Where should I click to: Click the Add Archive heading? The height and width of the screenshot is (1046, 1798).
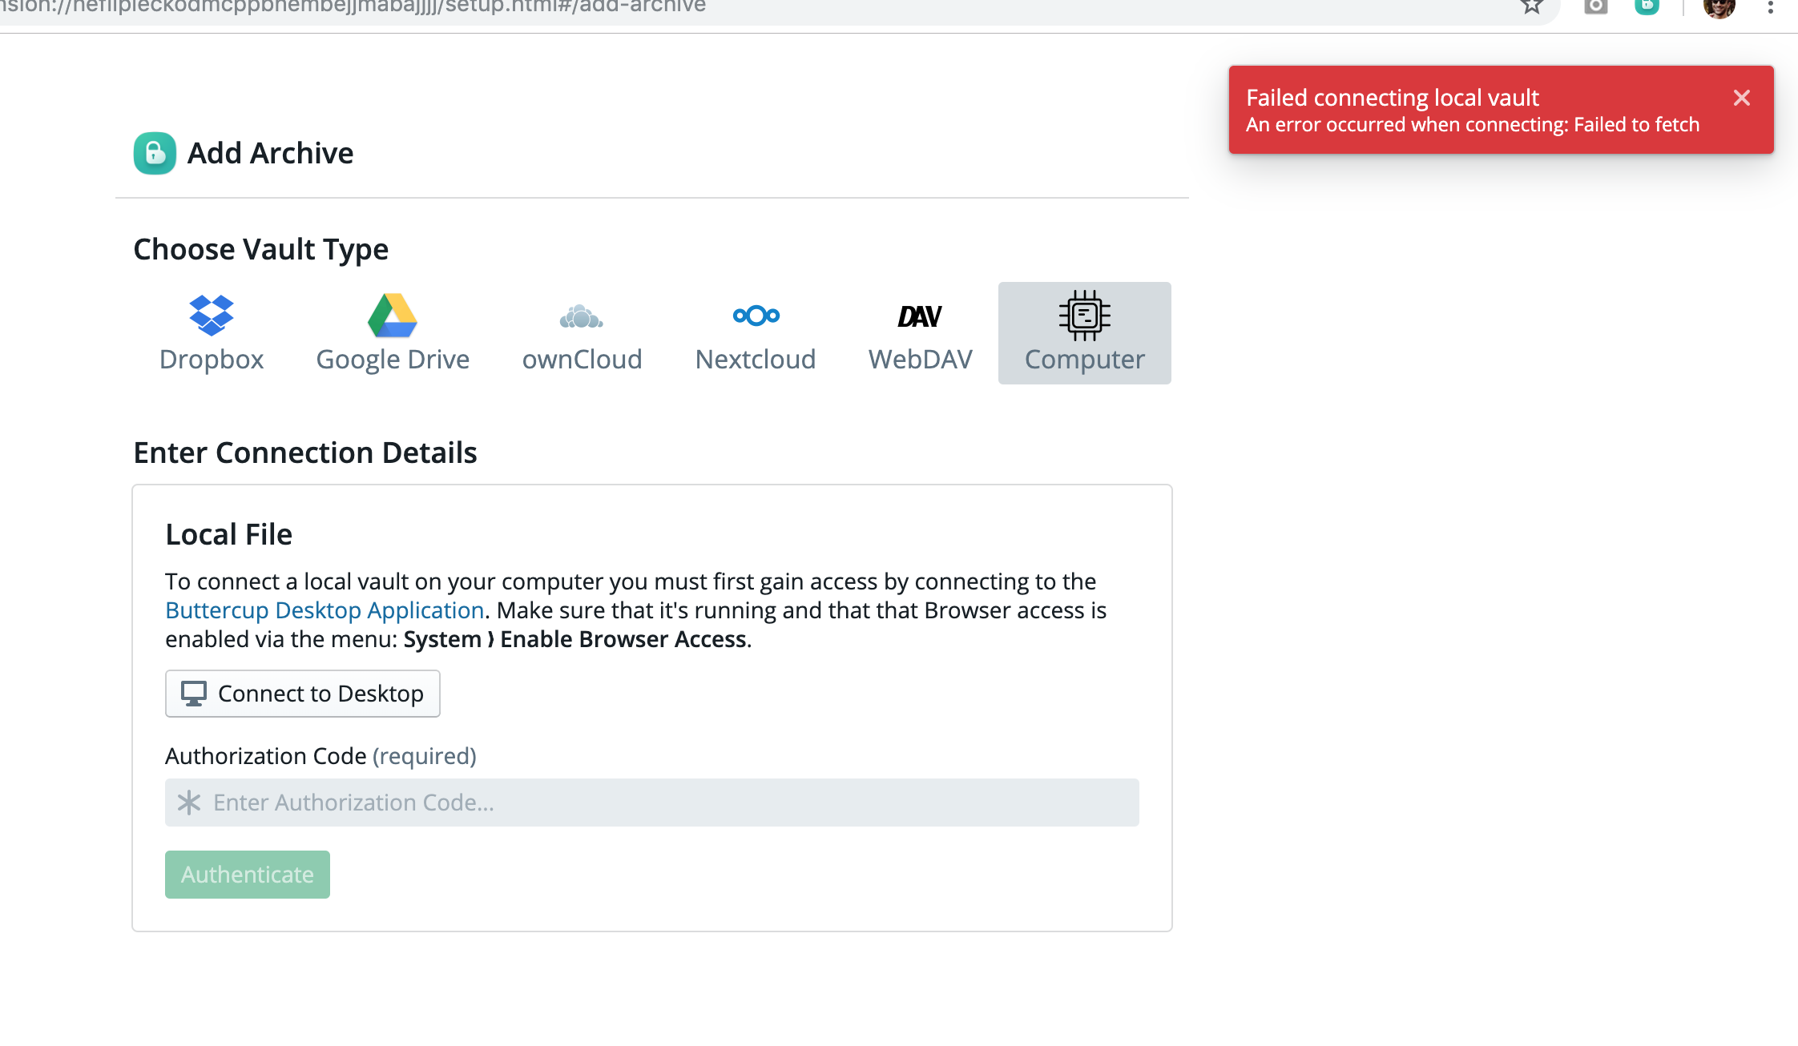click(x=271, y=153)
